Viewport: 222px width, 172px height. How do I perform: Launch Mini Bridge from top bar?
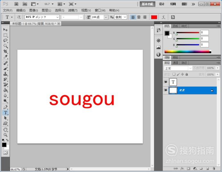[x=25, y=4]
